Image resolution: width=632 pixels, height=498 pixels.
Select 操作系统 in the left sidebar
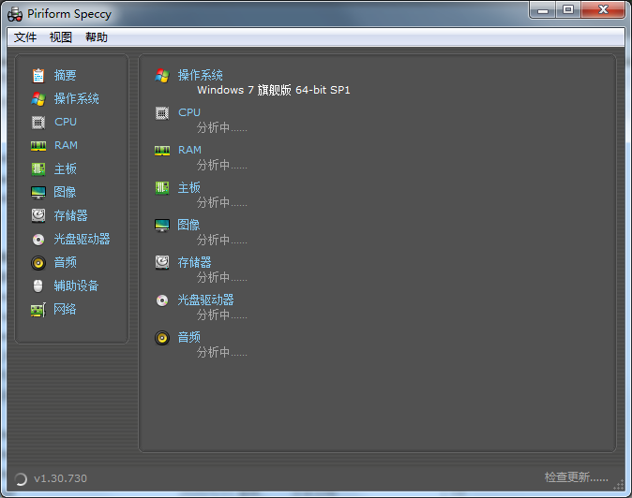click(76, 98)
